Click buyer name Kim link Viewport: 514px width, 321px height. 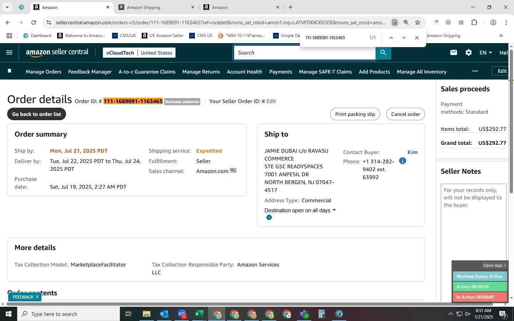pos(412,152)
